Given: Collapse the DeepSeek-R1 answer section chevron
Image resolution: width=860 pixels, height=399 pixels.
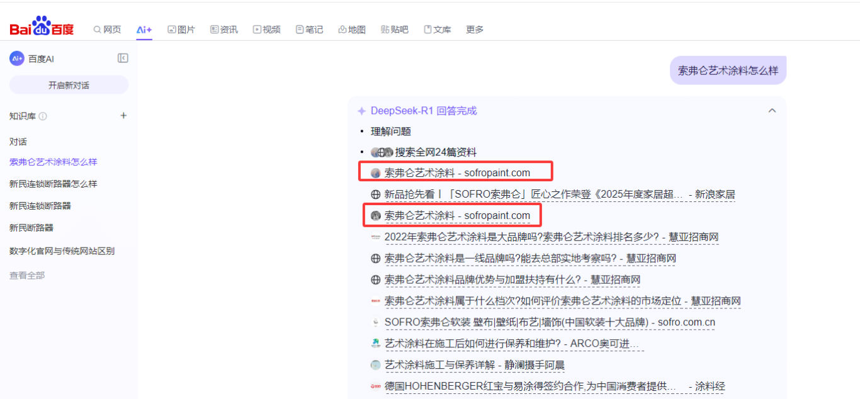Looking at the screenshot, I should [772, 111].
